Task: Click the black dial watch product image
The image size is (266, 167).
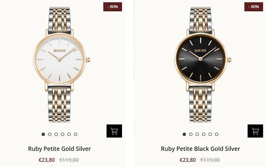Action: [x=200, y=61]
